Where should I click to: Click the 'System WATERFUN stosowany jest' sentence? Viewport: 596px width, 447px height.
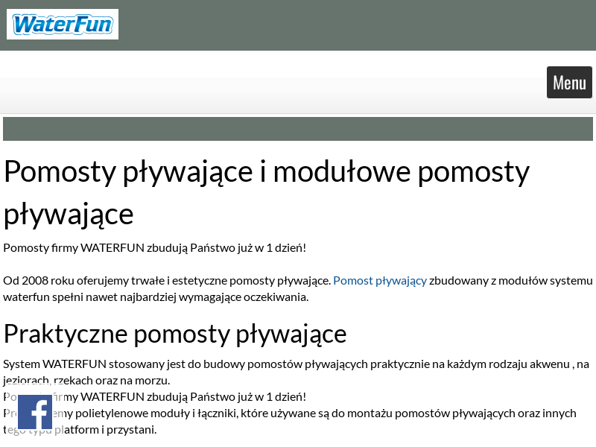[112, 364]
